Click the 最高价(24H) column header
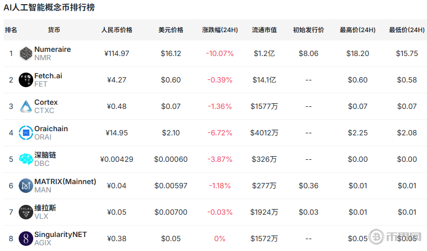 pos(357,30)
